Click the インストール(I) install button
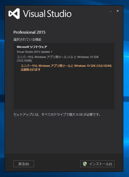This screenshot has width=129, height=177. pyautogui.click(x=97, y=164)
